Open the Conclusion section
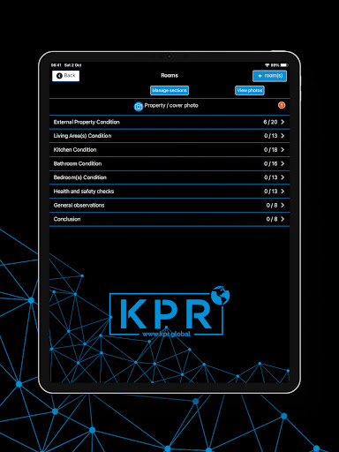 (169, 219)
